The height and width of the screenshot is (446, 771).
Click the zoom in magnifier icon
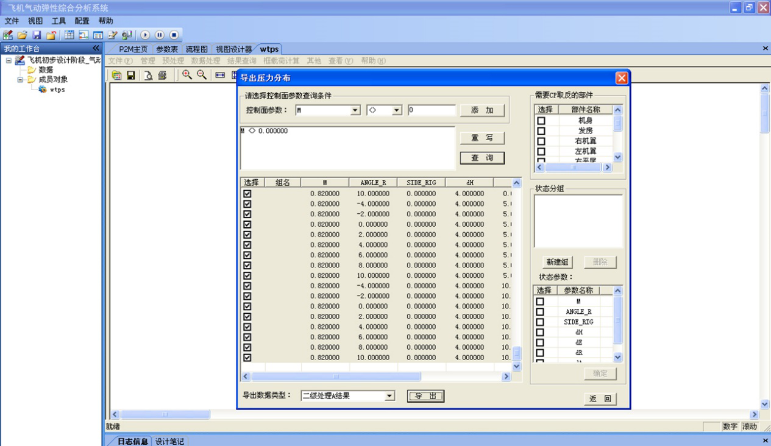187,75
